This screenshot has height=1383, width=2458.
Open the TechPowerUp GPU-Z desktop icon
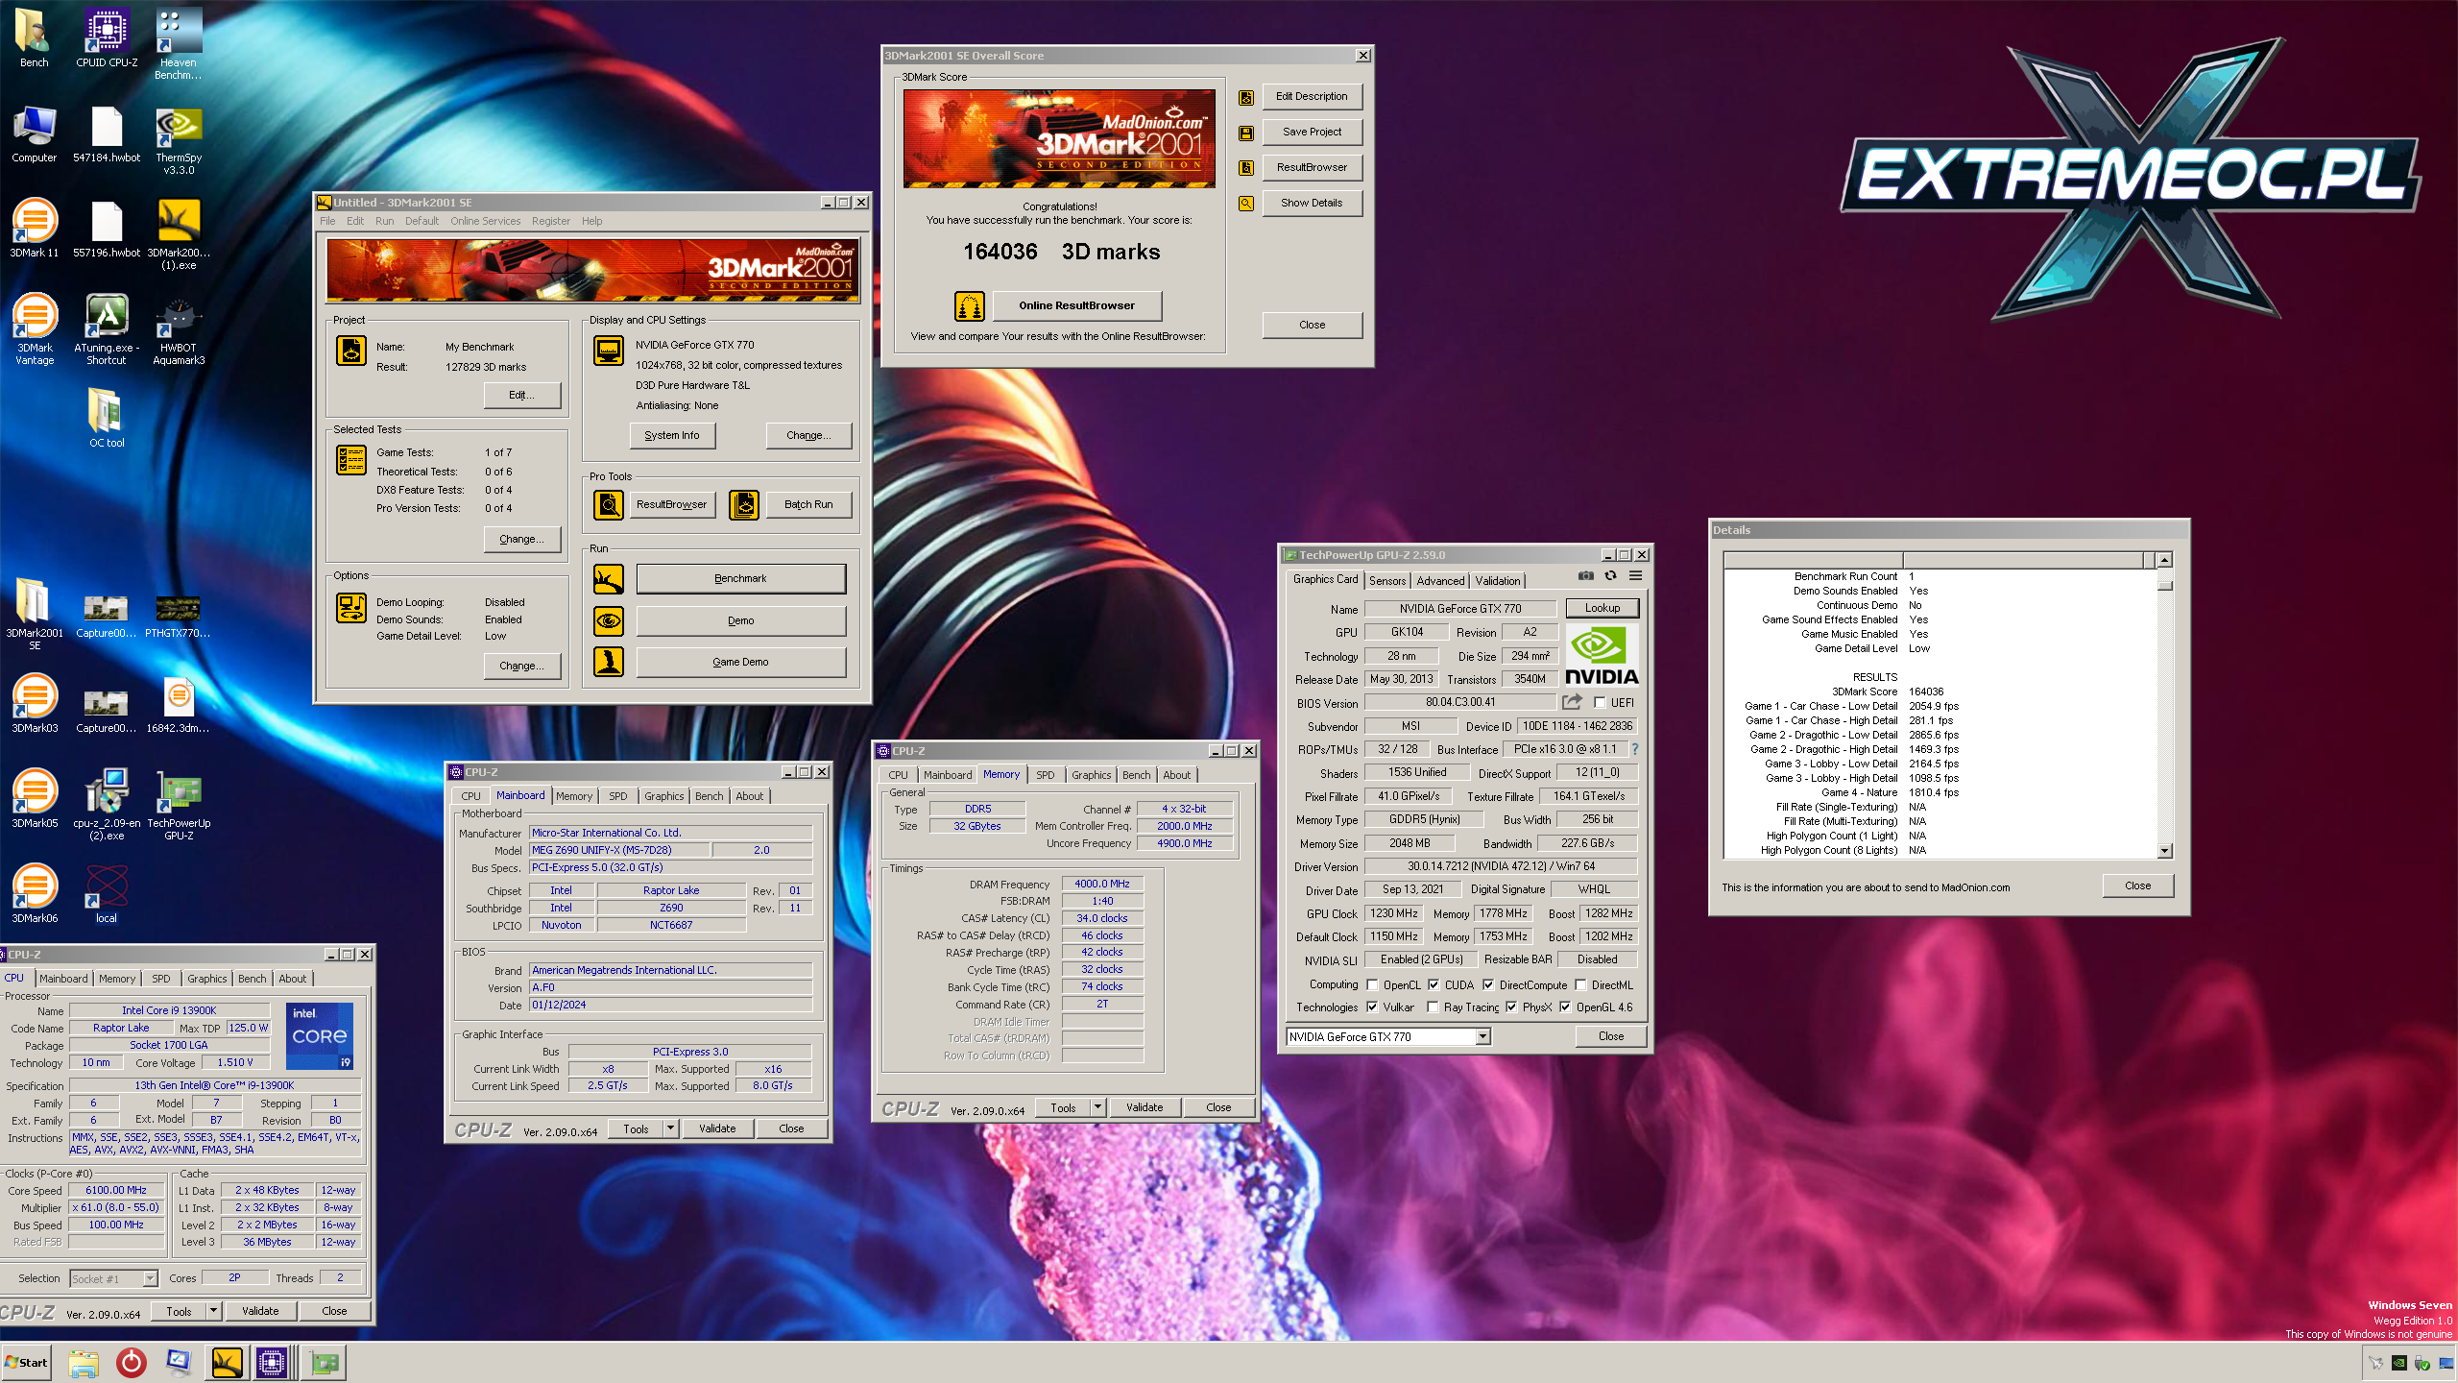[x=179, y=805]
